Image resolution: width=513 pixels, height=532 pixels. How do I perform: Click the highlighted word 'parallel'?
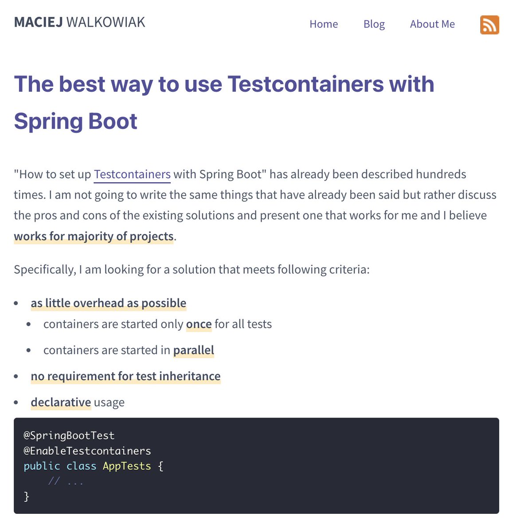click(x=193, y=350)
